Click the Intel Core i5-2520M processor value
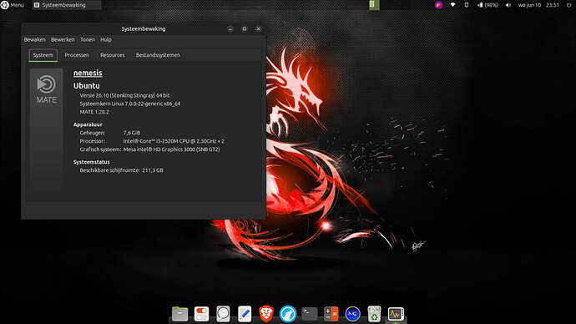This screenshot has width=576, height=324. [174, 141]
